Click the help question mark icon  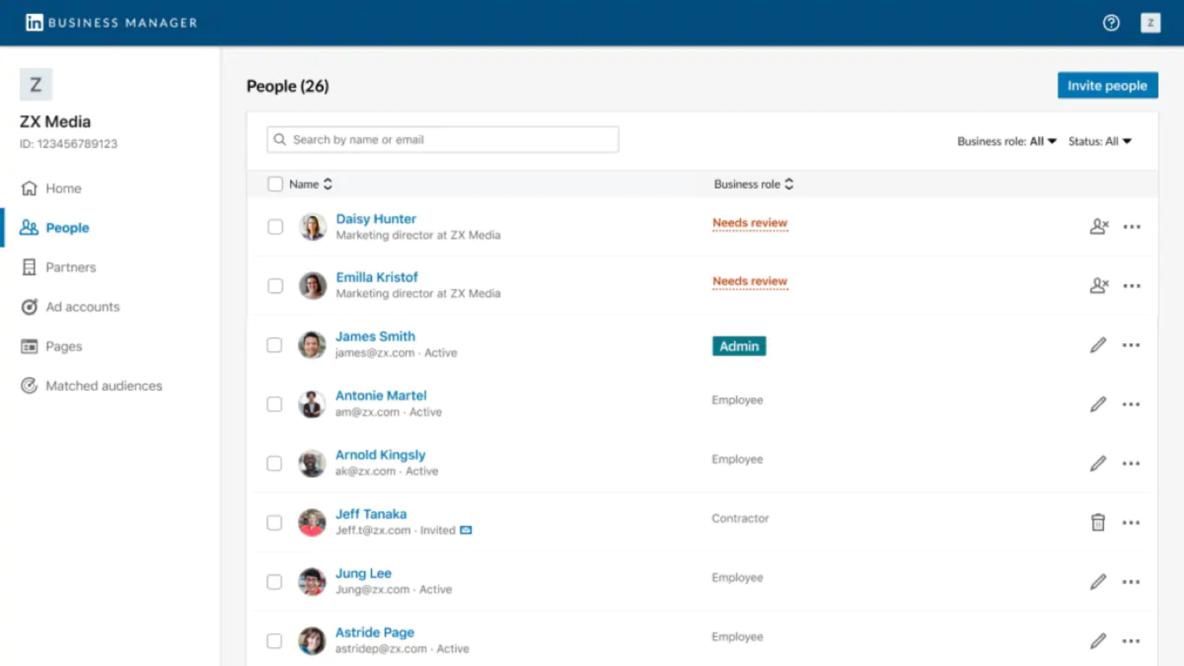[1111, 23]
